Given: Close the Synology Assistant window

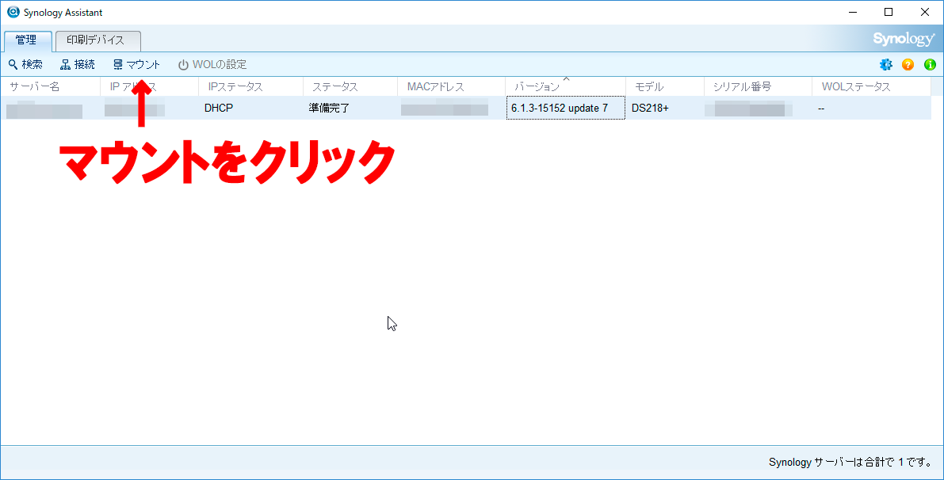Looking at the screenshot, I should pos(925,12).
